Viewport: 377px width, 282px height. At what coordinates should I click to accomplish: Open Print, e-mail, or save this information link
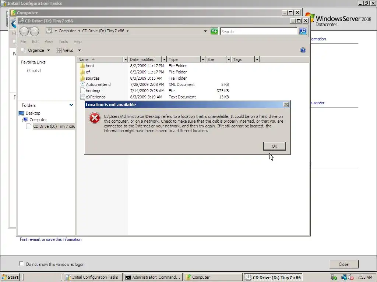coord(51,239)
